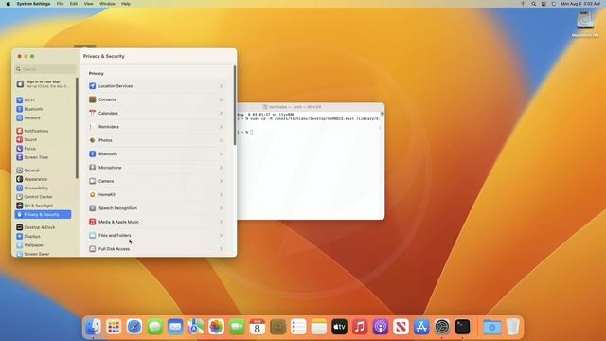Select Screen Time hourglass icon
This screenshot has width=606, height=341.
coord(20,157)
